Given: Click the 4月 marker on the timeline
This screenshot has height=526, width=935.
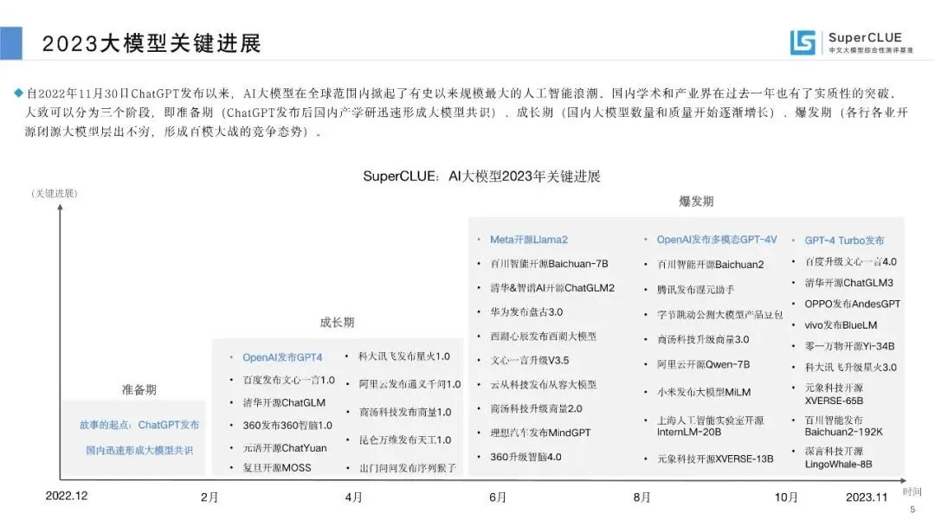Looking at the screenshot, I should tap(353, 497).
